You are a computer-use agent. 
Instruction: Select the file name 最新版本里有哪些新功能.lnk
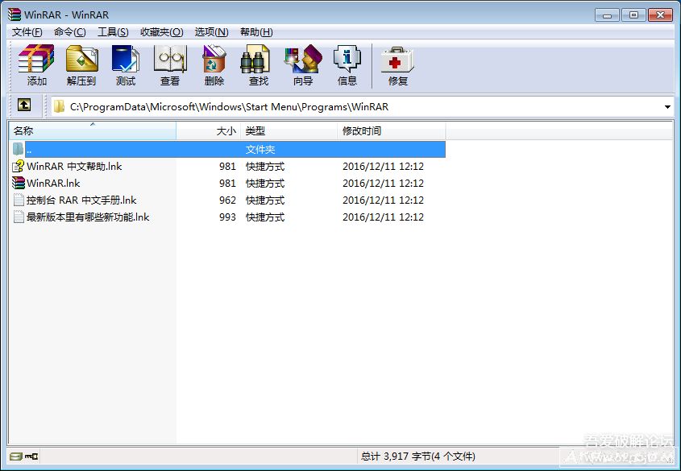coord(88,217)
